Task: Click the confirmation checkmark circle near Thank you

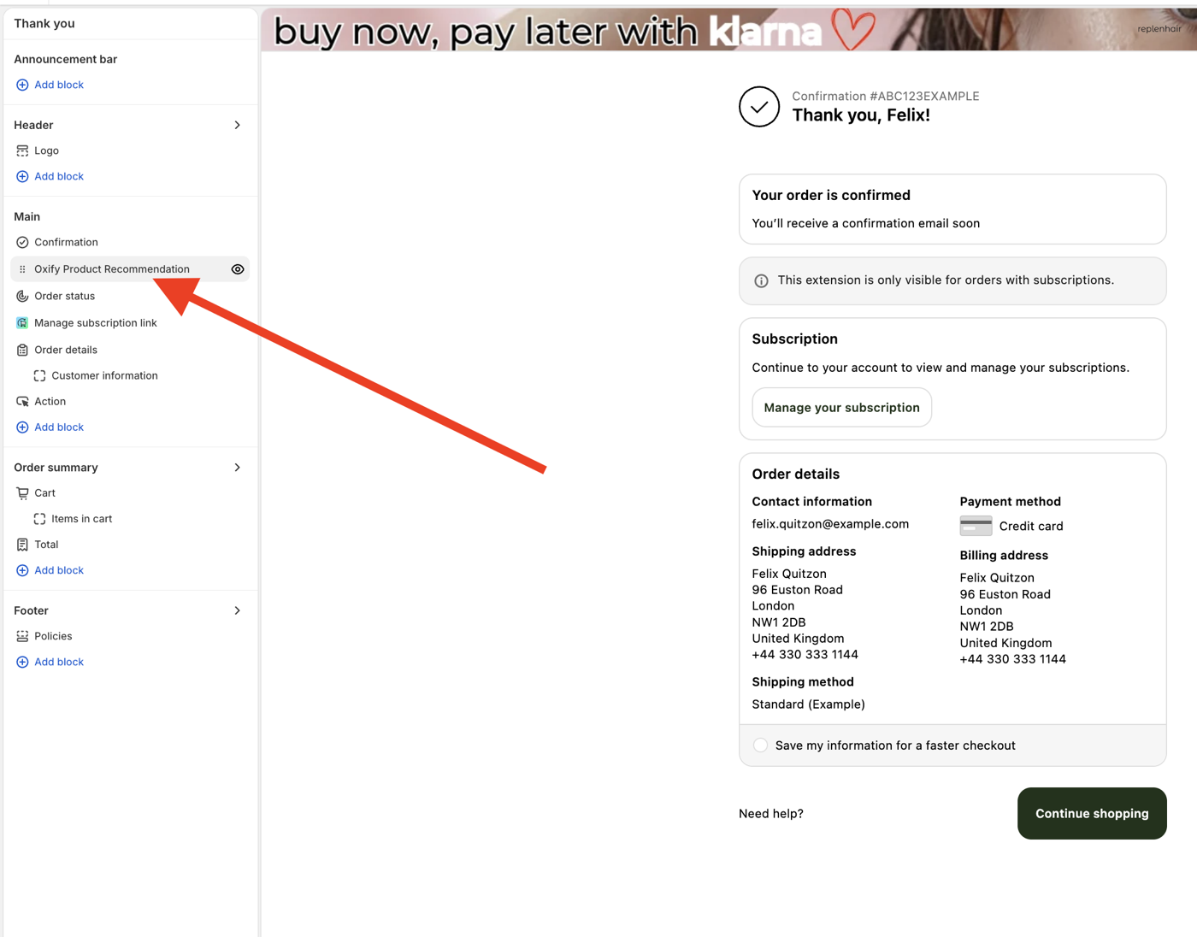Action: pyautogui.click(x=759, y=107)
